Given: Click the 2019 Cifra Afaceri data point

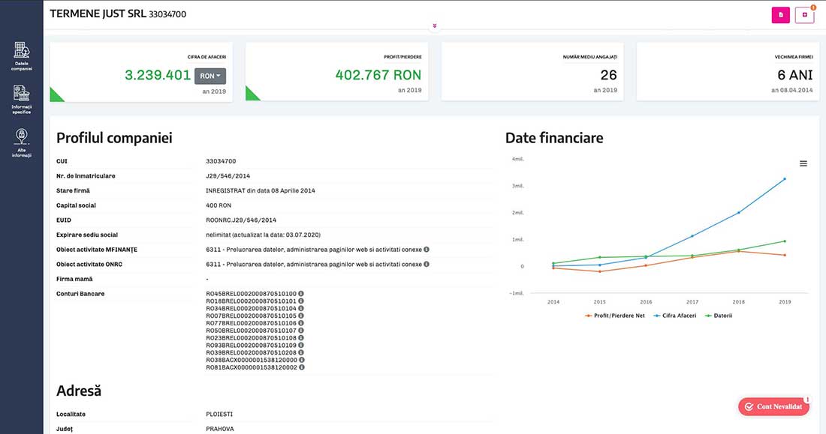Looking at the screenshot, I should tap(785, 179).
